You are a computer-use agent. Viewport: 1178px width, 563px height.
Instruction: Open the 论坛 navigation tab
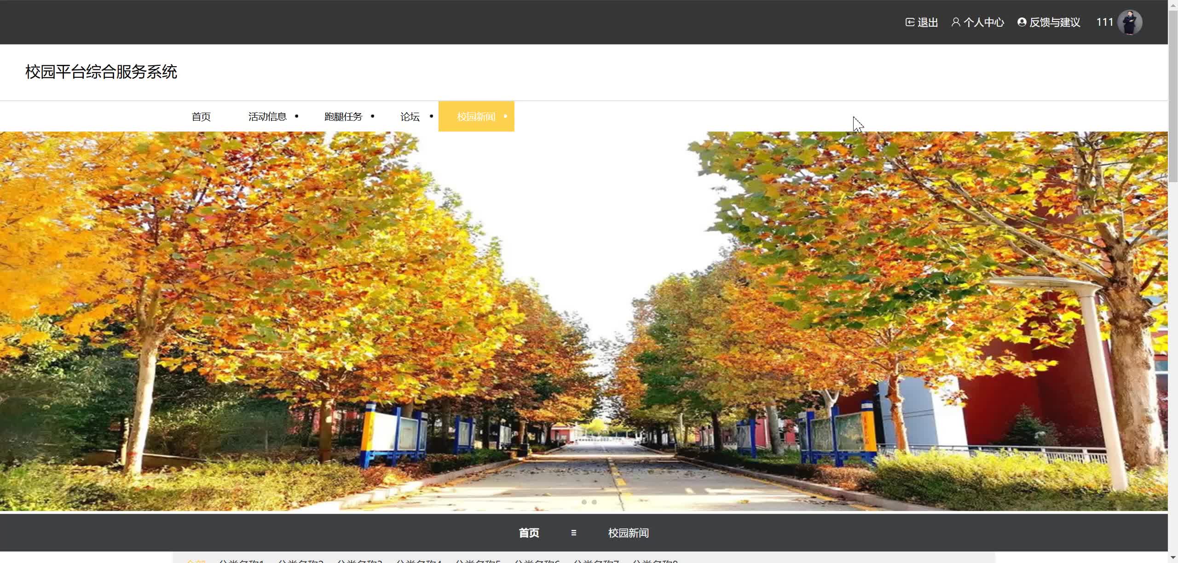[x=410, y=117]
